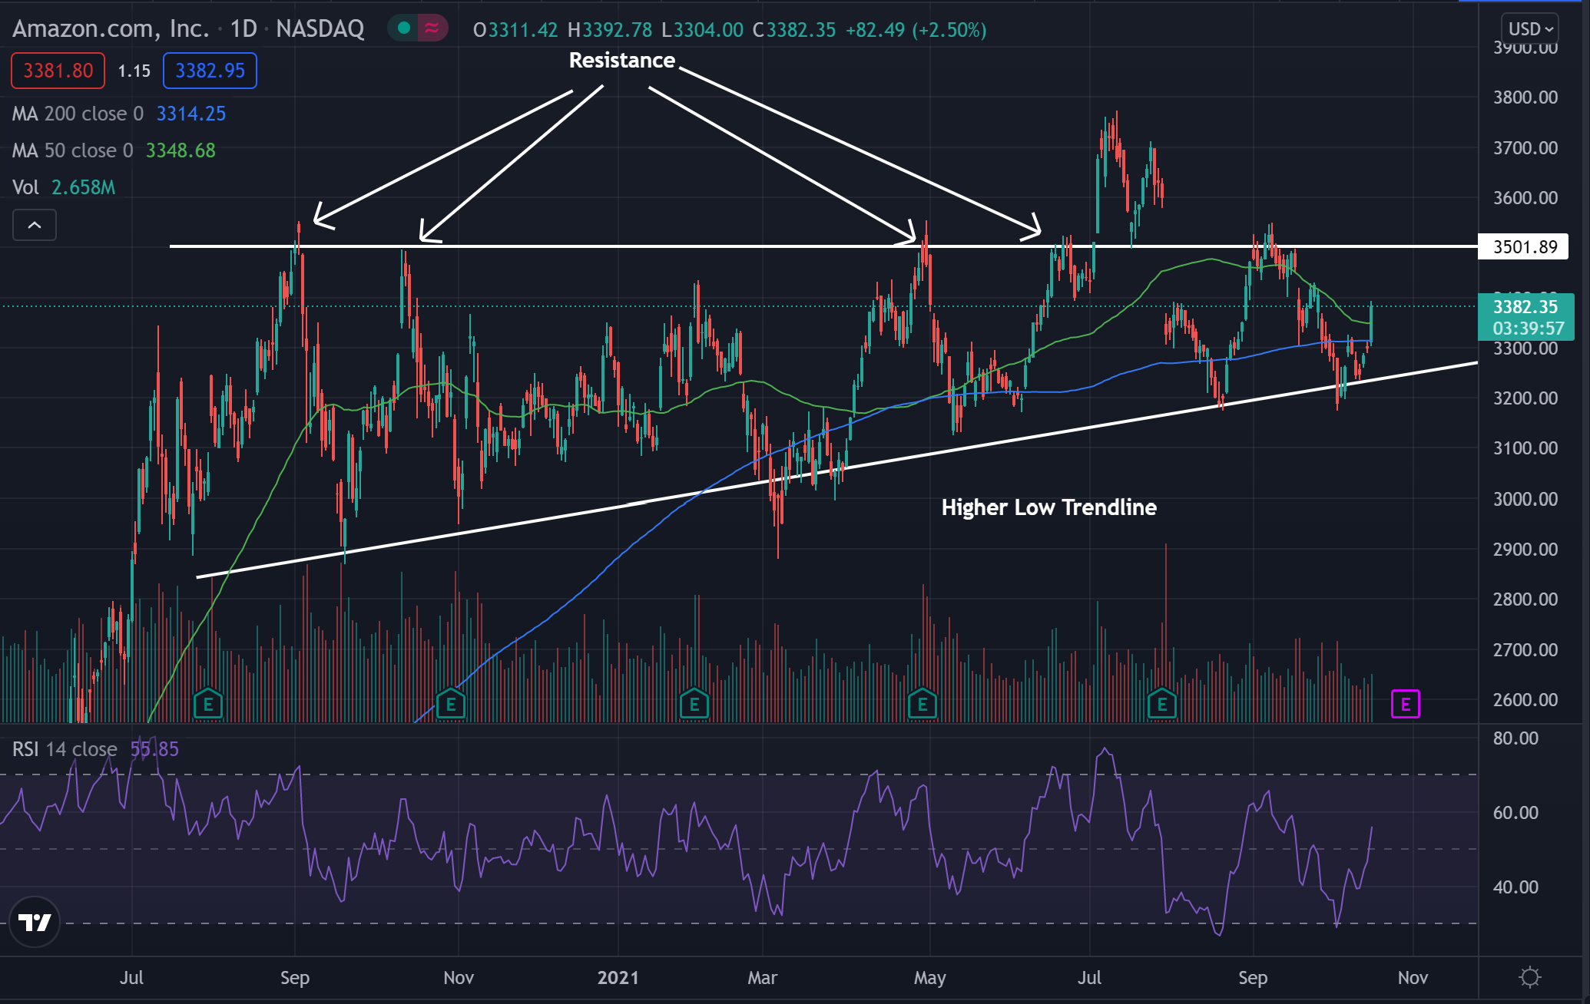Open chart settings gear icon at bottom right
This screenshot has height=1004, width=1590.
tap(1530, 977)
